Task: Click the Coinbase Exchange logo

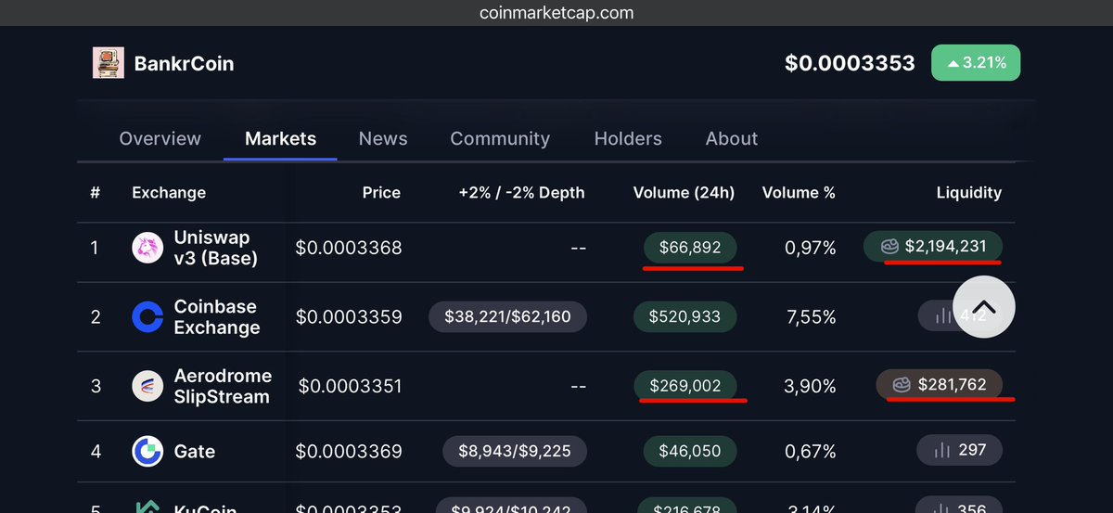Action: click(147, 317)
